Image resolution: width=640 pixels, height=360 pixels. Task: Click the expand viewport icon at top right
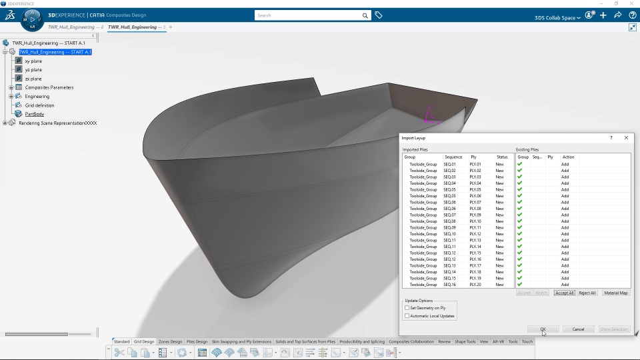tap(633, 27)
